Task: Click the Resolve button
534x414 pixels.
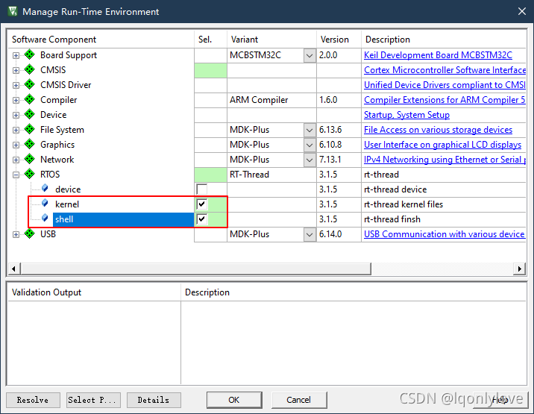Action: click(x=33, y=400)
